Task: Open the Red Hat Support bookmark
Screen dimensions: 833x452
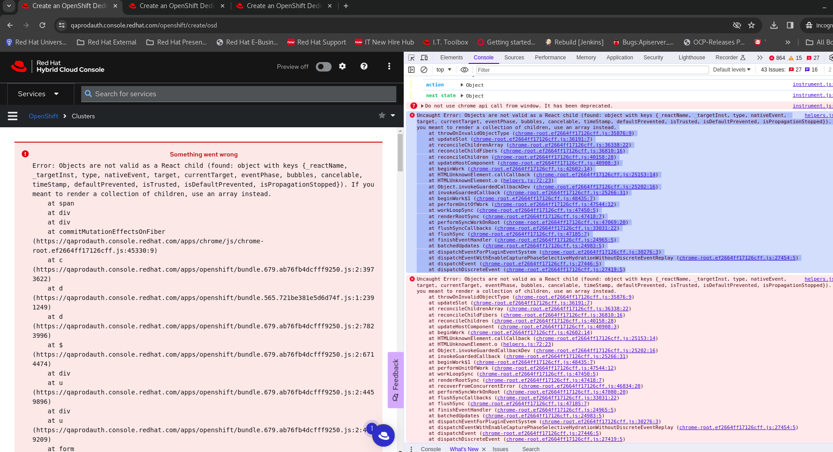Action: tap(317, 42)
